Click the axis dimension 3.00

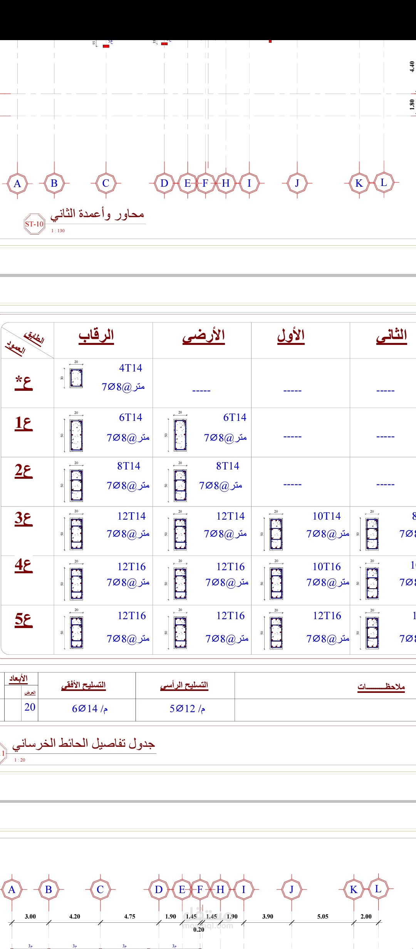(30, 916)
